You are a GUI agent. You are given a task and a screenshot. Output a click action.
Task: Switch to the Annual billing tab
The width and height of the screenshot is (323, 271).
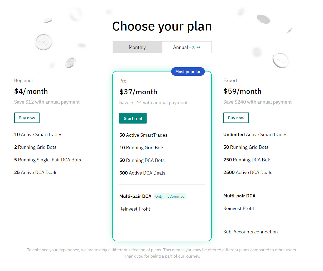click(187, 47)
